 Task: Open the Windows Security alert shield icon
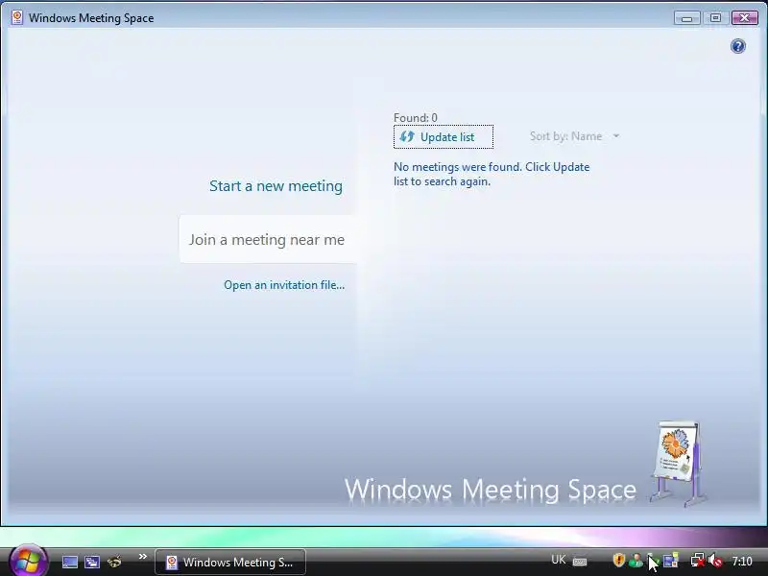click(618, 560)
